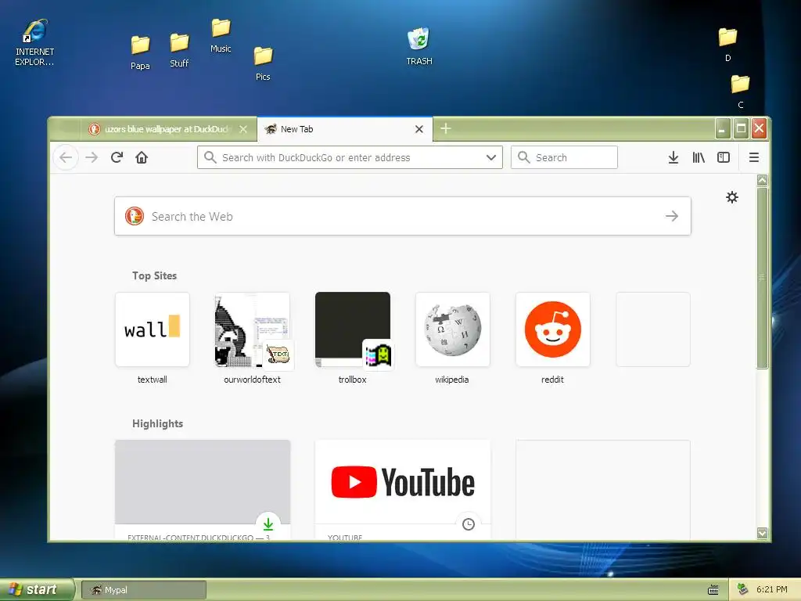The image size is (801, 601).
Task: Open the reddit top site tile
Action: point(553,338)
